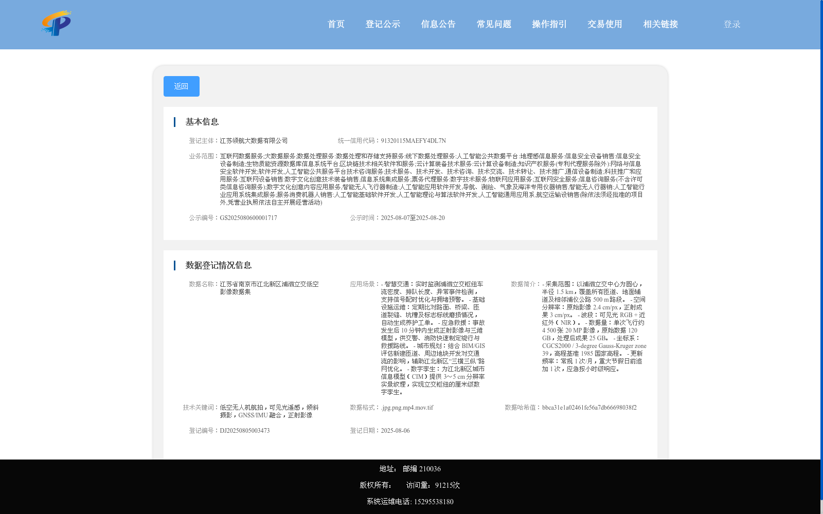The width and height of the screenshot is (823, 514).
Task: Select the 数据登记情况信息 section heading
Action: coord(219,265)
